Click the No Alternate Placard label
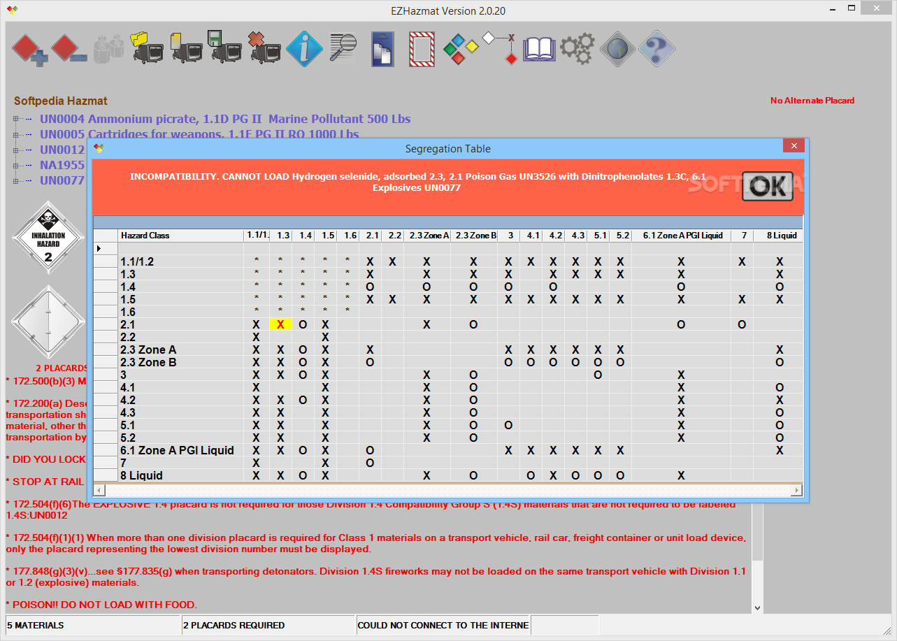 coord(812,101)
